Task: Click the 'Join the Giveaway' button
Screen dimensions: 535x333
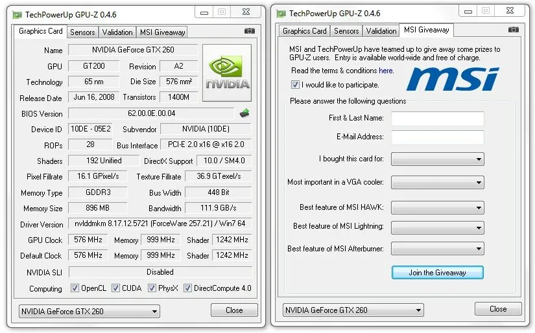Action: point(438,272)
